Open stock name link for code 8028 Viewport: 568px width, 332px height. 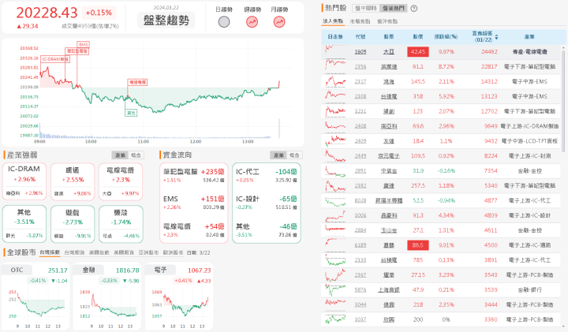pyautogui.click(x=389, y=200)
